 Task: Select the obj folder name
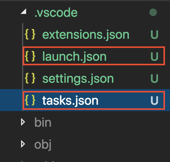[43, 145]
